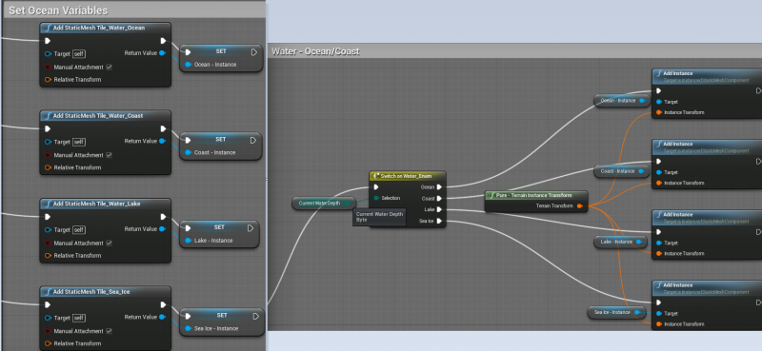Click Target pin on top Add Instance node

pos(658,102)
